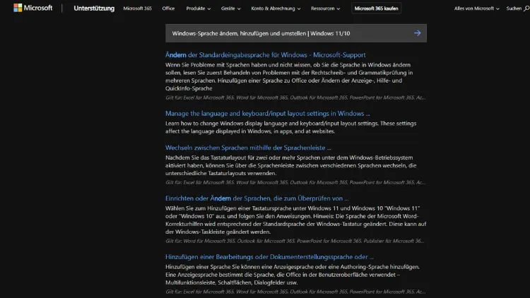The image size is (530, 298).
Task: Go to Microsoft 365 in the navigation
Action: click(138, 8)
